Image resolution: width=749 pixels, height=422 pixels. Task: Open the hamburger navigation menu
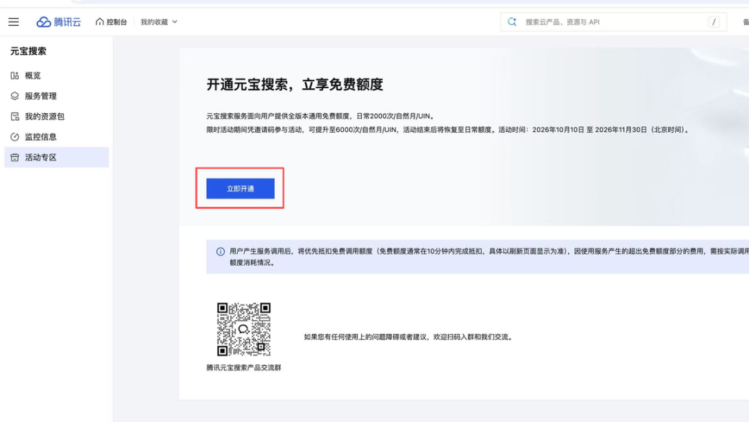coord(13,22)
